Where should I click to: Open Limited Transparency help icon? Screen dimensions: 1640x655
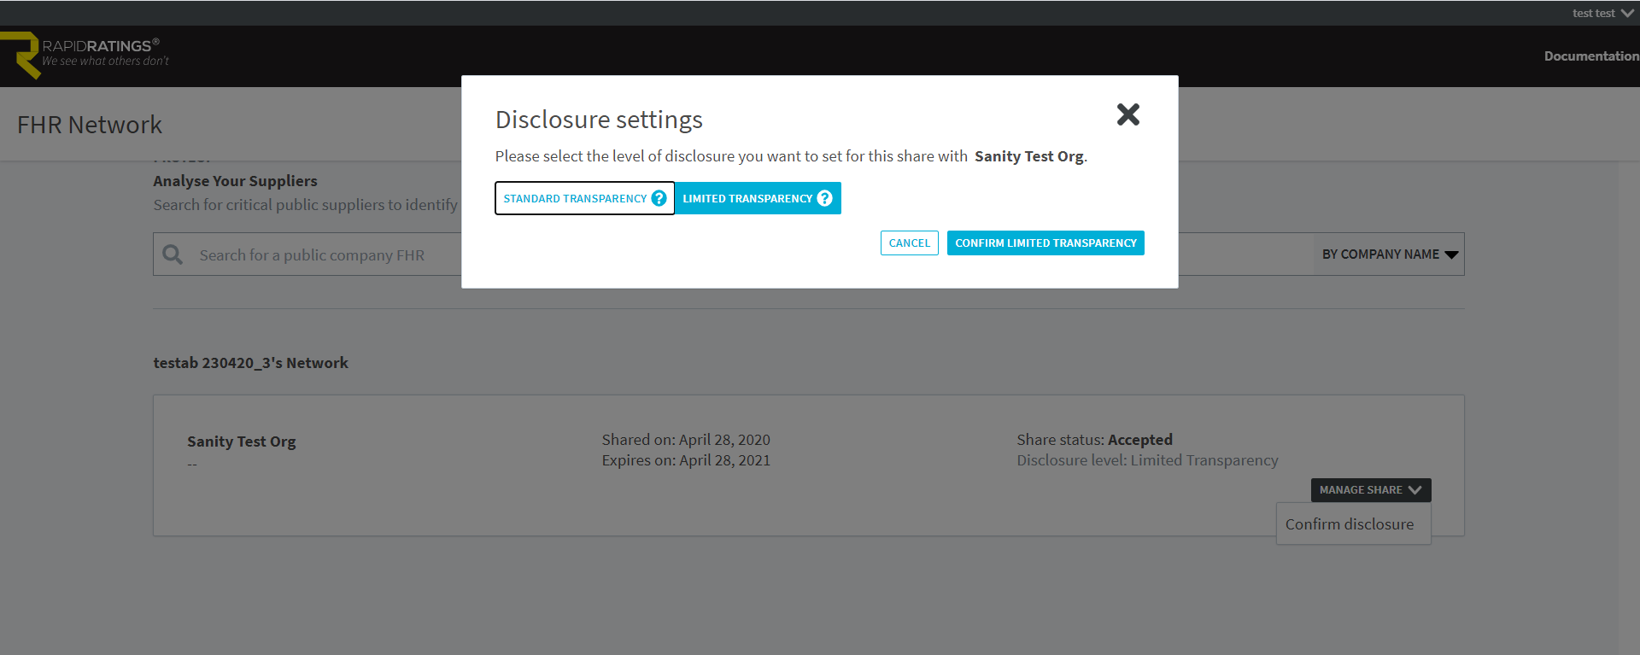pos(824,198)
